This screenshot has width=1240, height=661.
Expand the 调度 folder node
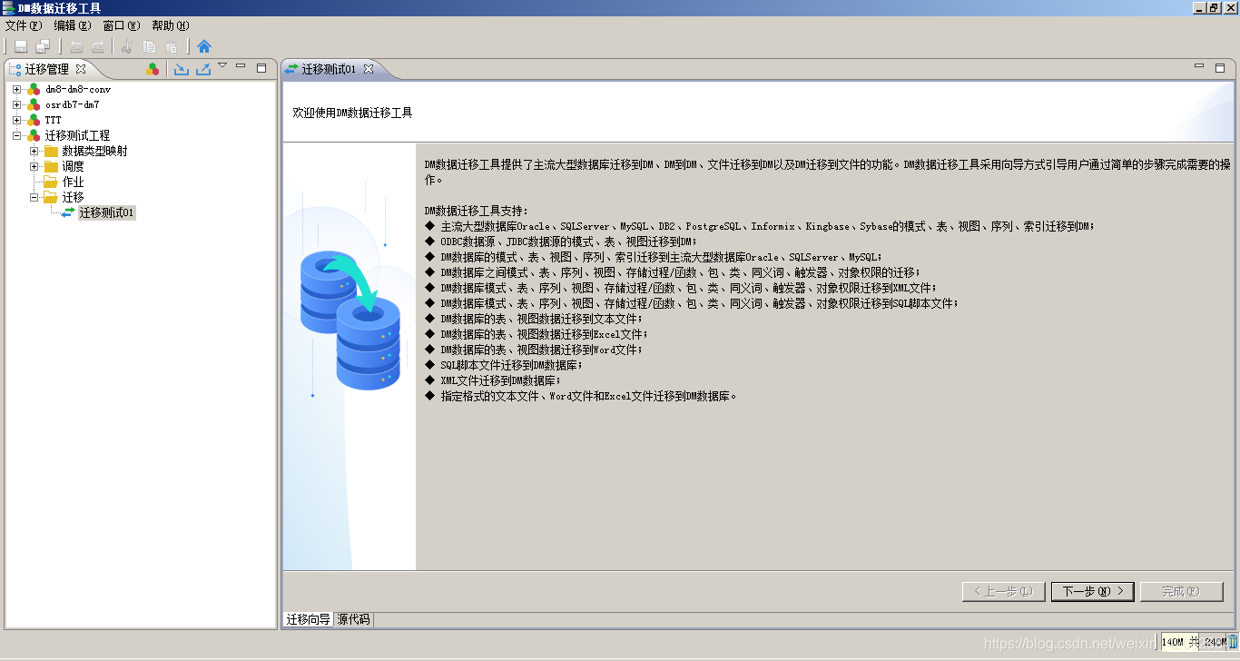coord(34,166)
